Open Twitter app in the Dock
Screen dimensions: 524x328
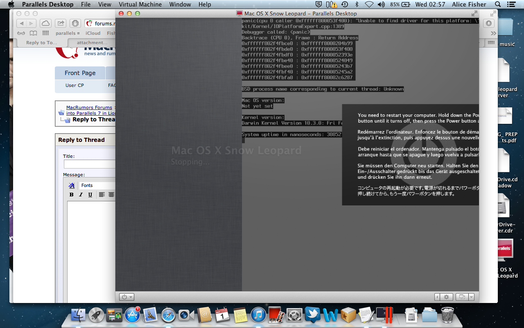click(312, 315)
